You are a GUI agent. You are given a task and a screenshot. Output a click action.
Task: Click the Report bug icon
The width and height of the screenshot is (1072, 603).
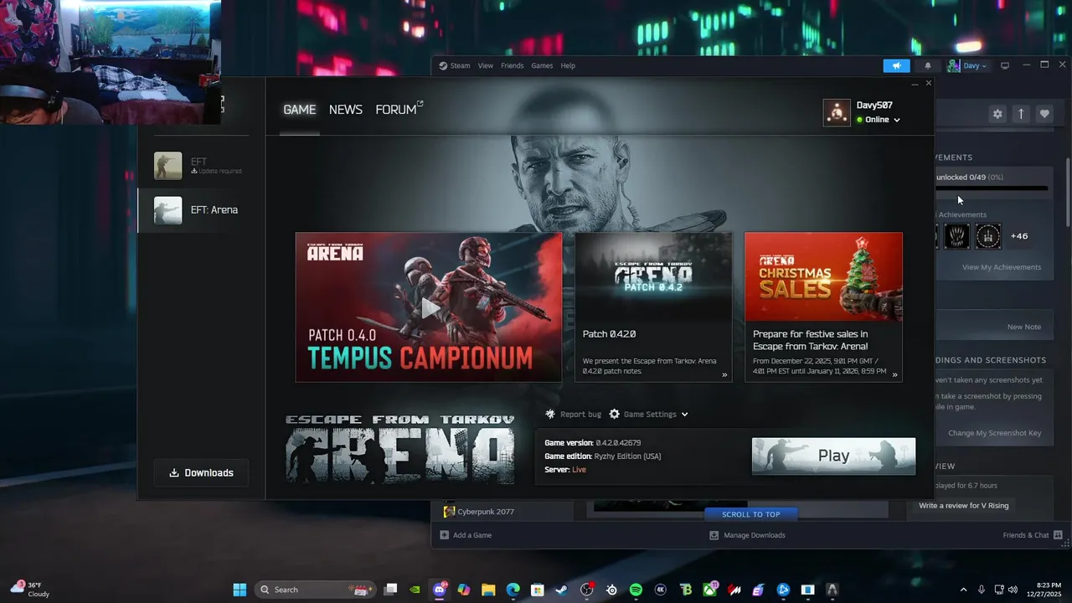point(550,414)
